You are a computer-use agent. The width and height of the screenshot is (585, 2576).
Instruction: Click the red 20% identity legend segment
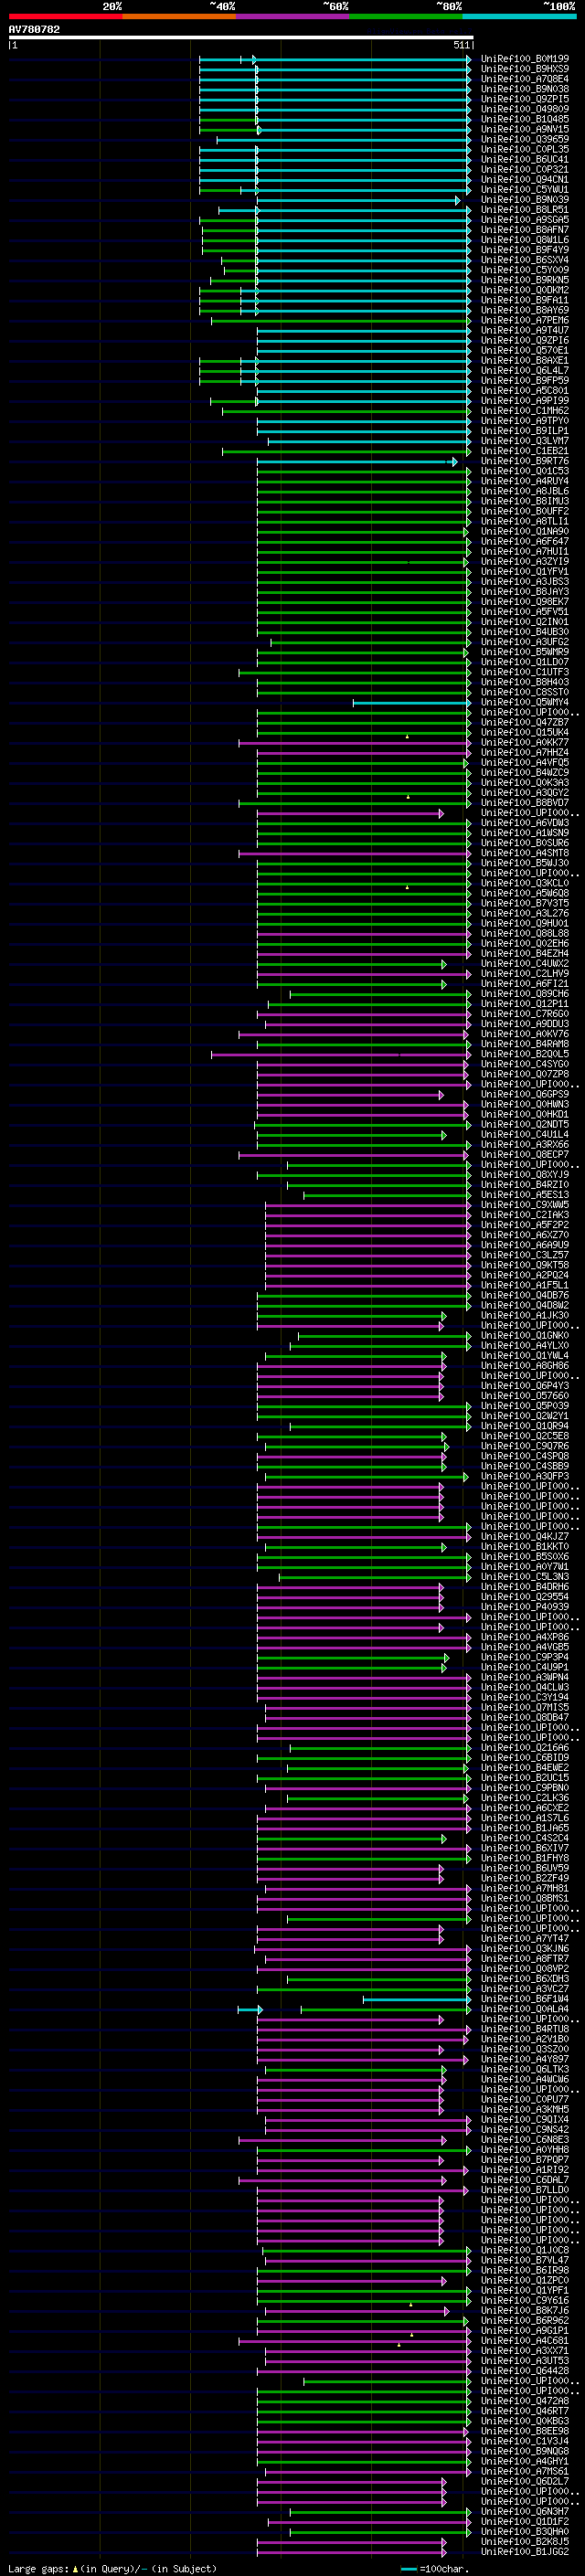[65, 16]
